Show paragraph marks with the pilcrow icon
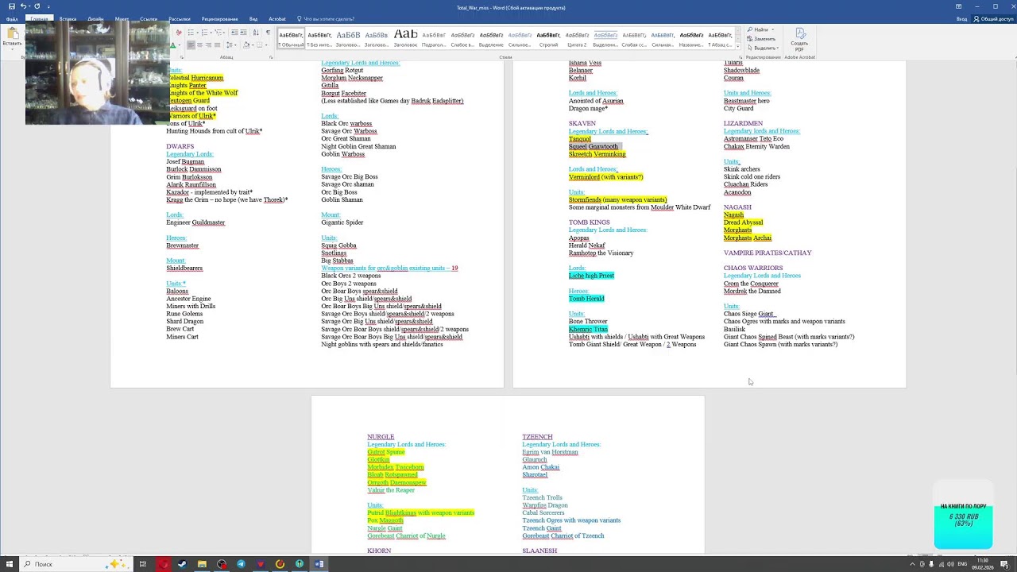 268,33
